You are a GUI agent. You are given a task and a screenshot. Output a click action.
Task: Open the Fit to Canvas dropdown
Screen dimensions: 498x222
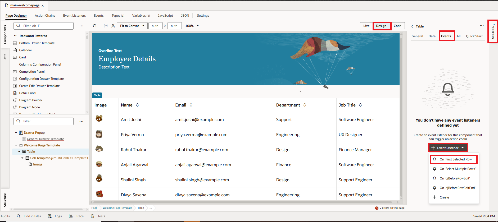click(132, 26)
